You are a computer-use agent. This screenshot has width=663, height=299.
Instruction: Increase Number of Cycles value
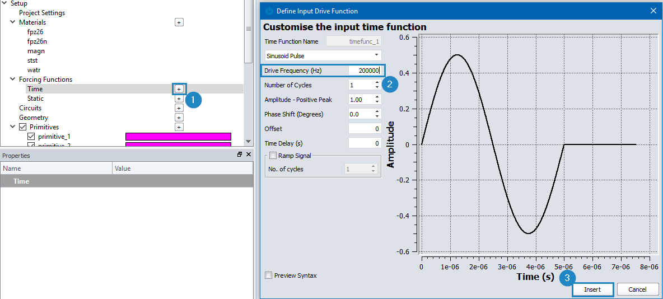click(377, 83)
